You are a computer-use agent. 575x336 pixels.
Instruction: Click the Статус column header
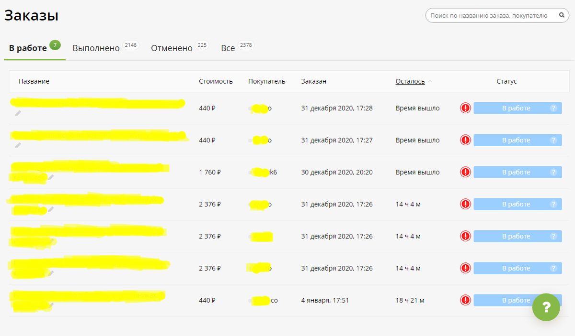coord(506,81)
